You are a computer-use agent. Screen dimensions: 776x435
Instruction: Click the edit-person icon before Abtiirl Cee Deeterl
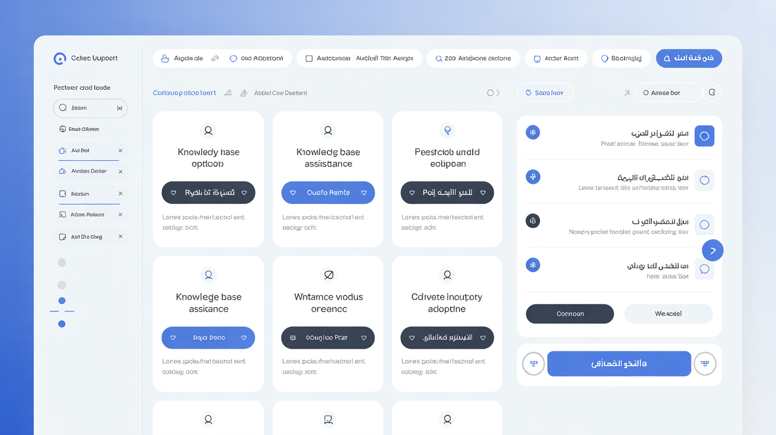[244, 93]
